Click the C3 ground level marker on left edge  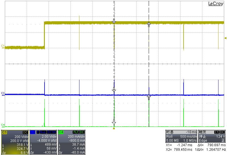point(3,93)
